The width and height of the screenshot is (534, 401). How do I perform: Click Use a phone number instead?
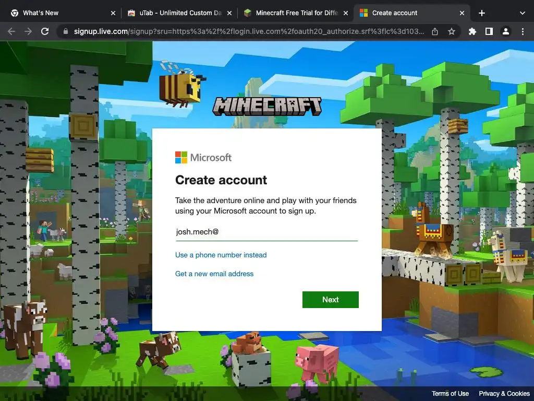221,255
